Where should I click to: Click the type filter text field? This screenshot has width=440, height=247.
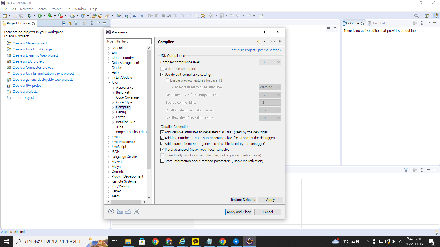coord(129,41)
